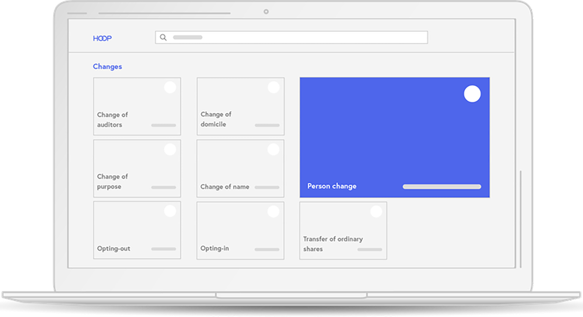Open the Opting-out card
Screen dimensions: 583x317
coord(137,230)
